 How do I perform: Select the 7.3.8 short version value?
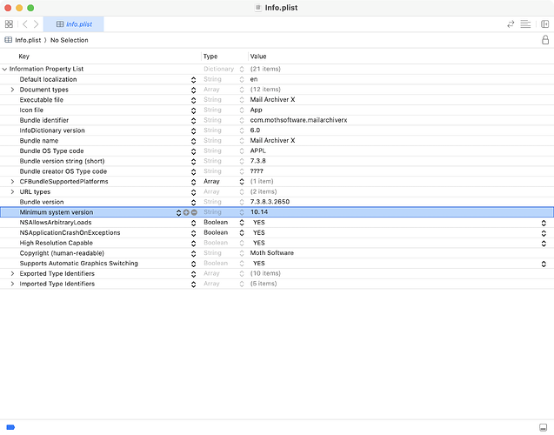pos(258,161)
